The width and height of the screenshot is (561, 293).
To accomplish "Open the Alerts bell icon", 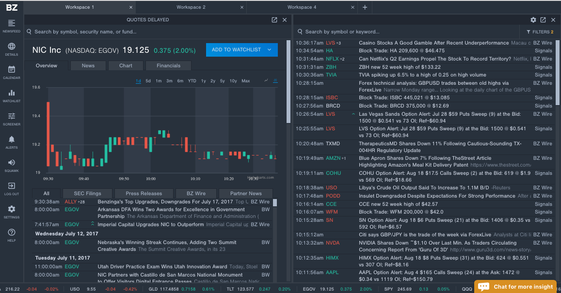I will 12,139.
